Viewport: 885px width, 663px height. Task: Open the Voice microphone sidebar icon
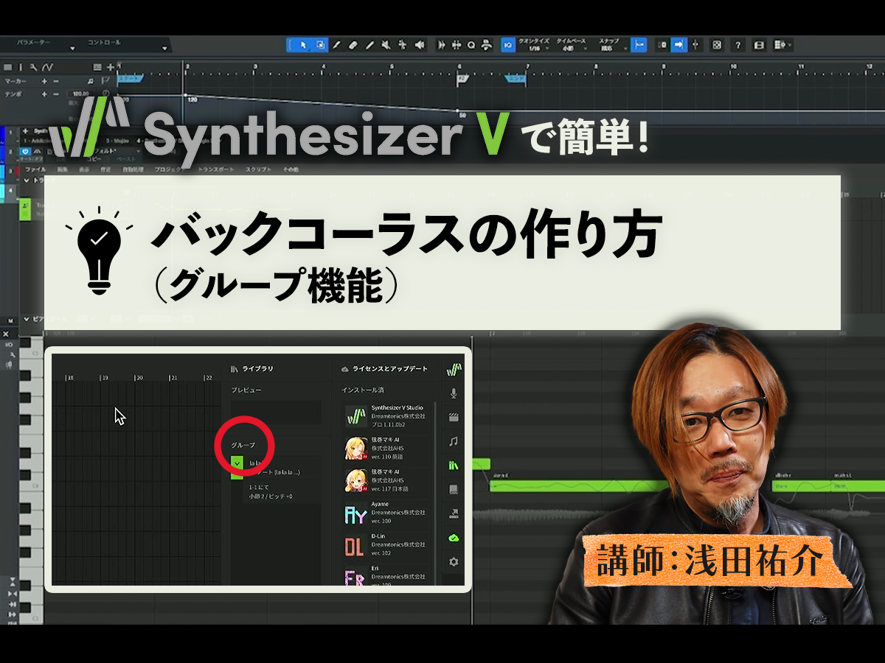coord(454,394)
